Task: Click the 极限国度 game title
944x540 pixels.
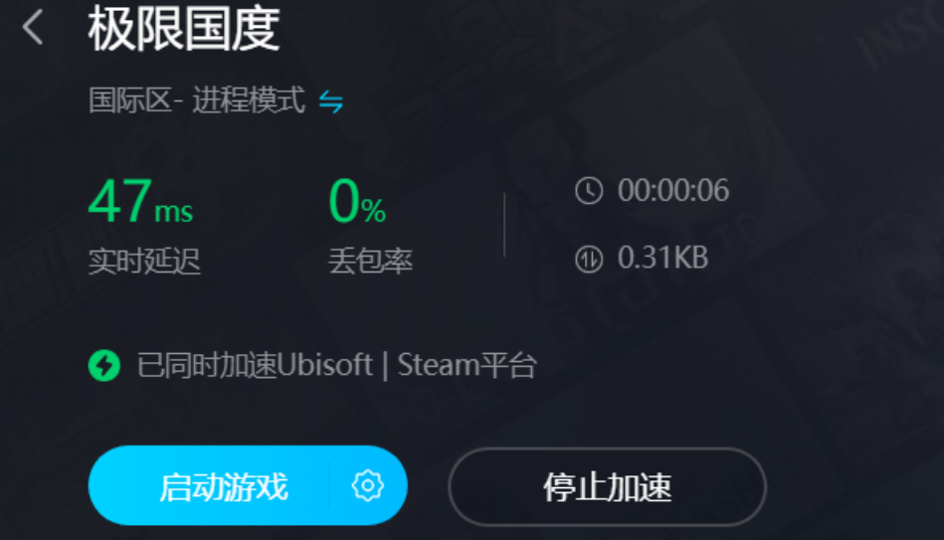Action: (184, 28)
